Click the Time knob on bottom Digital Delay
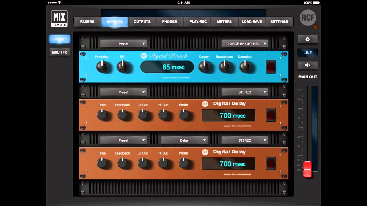The image size is (367, 206). pos(102,163)
